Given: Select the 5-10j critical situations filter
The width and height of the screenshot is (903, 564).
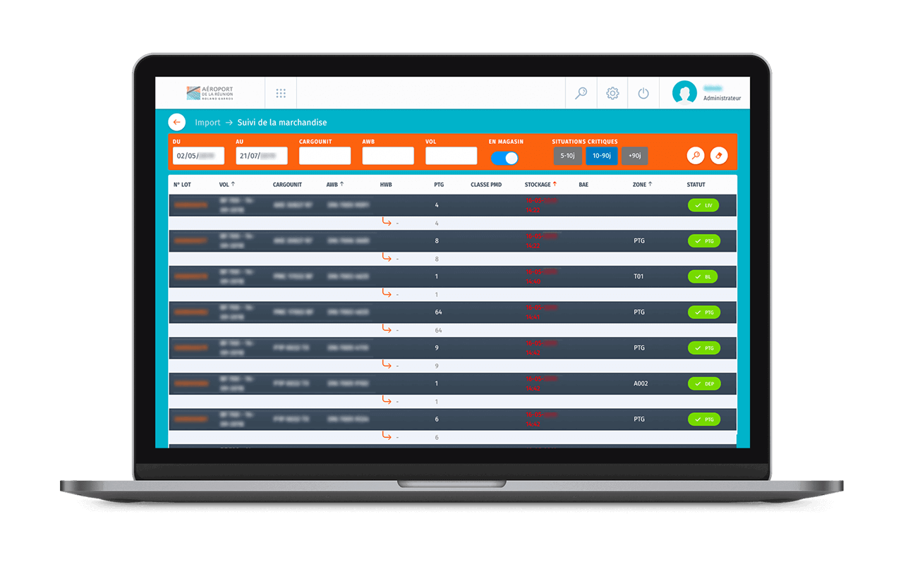Looking at the screenshot, I should point(568,156).
